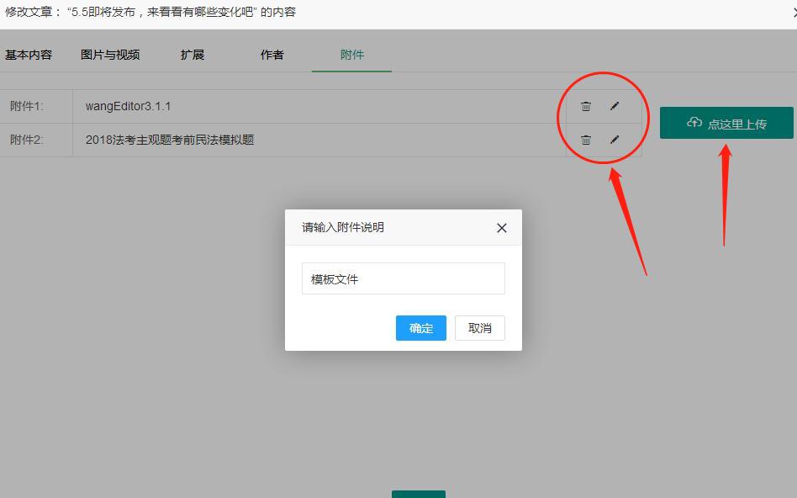Click the 点这里上传 button text
The height and width of the screenshot is (498, 797).
click(x=736, y=124)
